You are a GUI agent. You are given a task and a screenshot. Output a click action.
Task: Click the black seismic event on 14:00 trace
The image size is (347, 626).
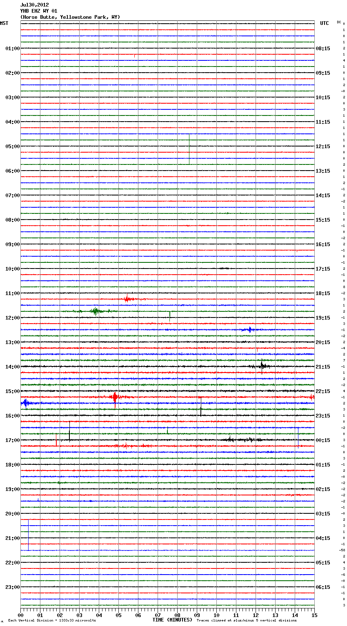(x=262, y=366)
